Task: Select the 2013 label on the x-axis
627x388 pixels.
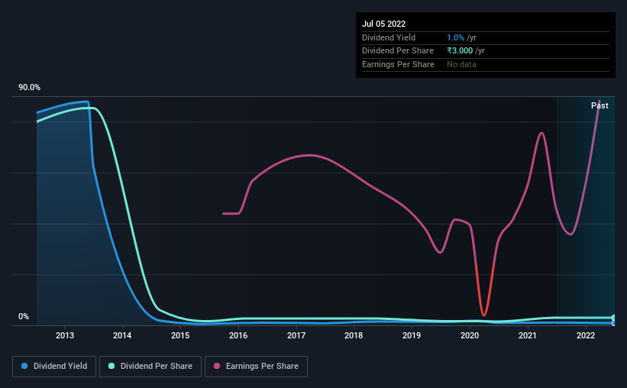Action: 65,335
